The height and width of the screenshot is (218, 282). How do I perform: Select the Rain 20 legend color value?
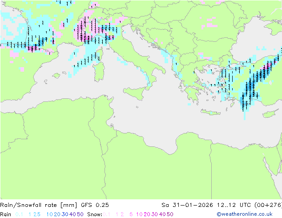pos(57,214)
